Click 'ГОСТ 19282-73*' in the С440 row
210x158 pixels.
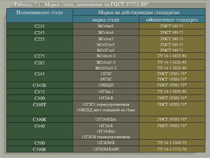(x=172, y=126)
